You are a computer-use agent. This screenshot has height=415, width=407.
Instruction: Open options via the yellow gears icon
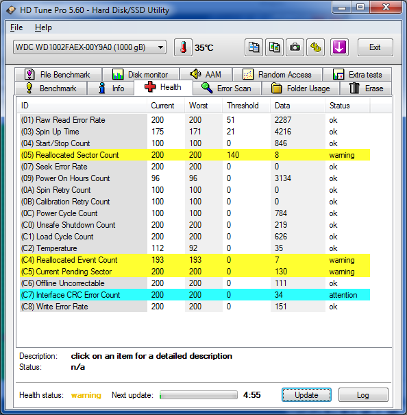pos(315,47)
